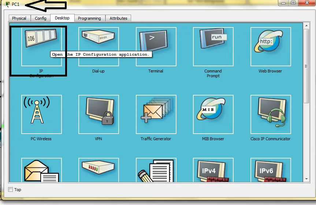Enable the Top checkbox
Screen dimensions: 316x205
(x=11, y=190)
